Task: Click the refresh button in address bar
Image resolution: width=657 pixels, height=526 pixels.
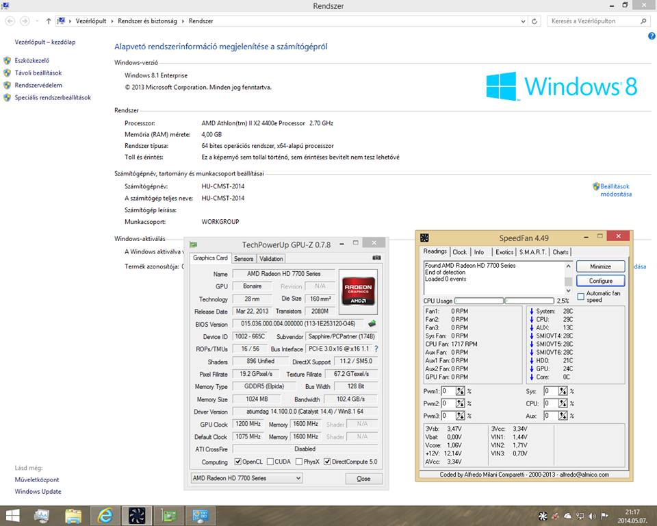Action: (x=534, y=21)
